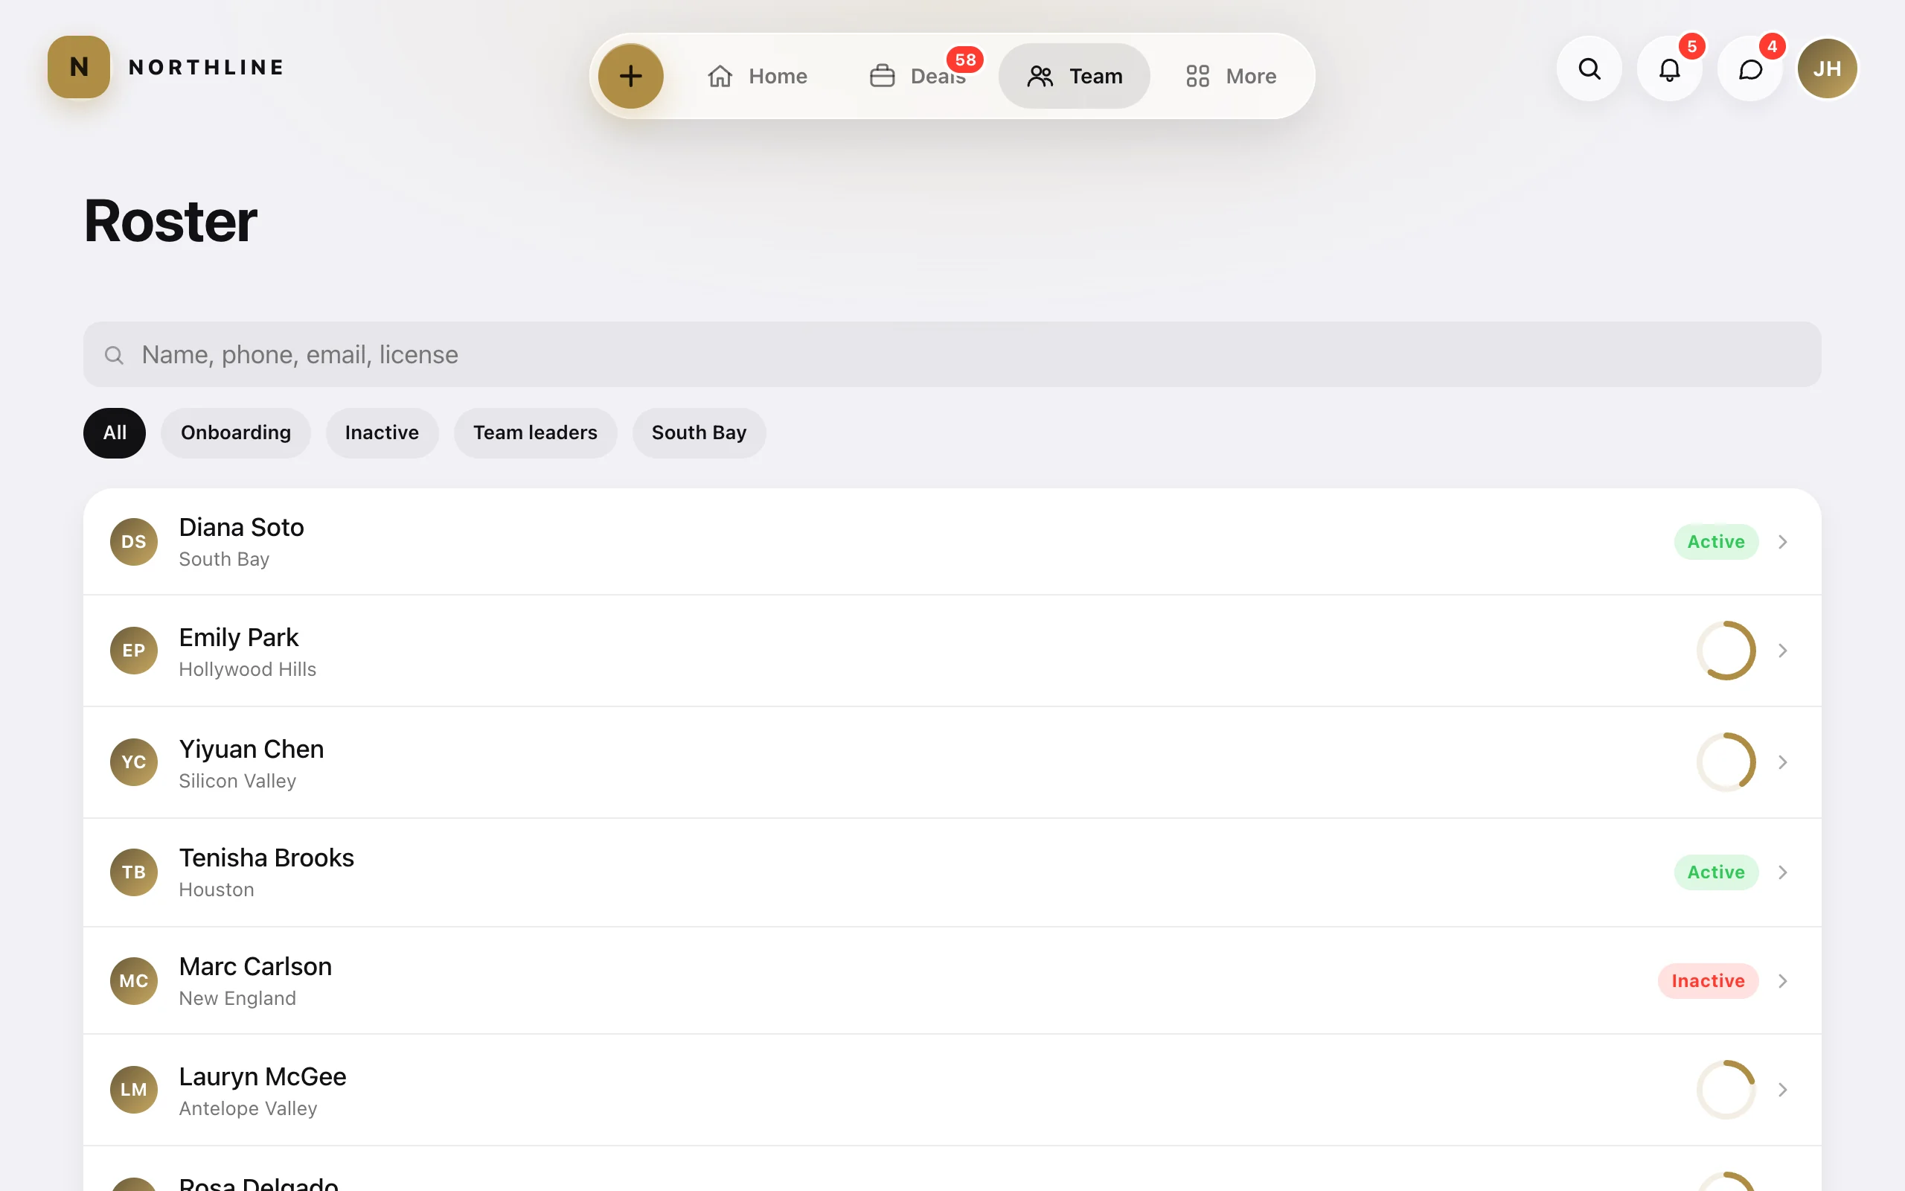
Task: Open the More menu
Action: [1231, 76]
